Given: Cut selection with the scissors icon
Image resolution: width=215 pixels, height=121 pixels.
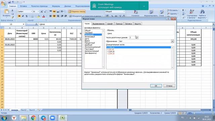Looking at the screenshot, I should (12, 10).
